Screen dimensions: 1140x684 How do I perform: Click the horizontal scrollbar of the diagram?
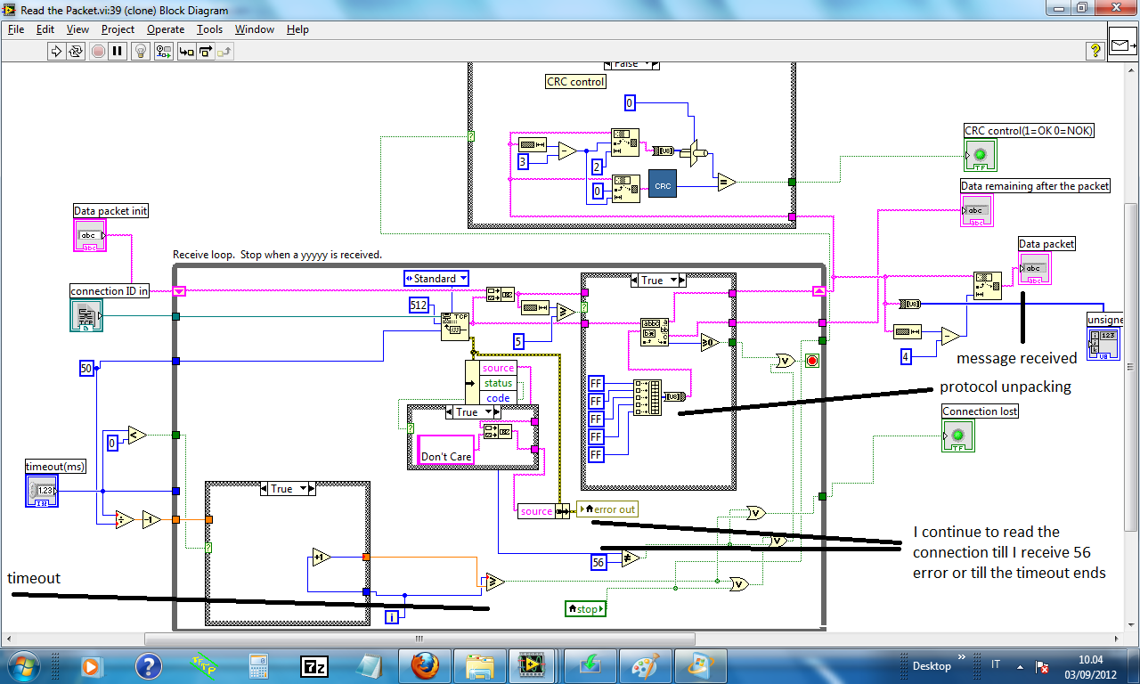[419, 639]
